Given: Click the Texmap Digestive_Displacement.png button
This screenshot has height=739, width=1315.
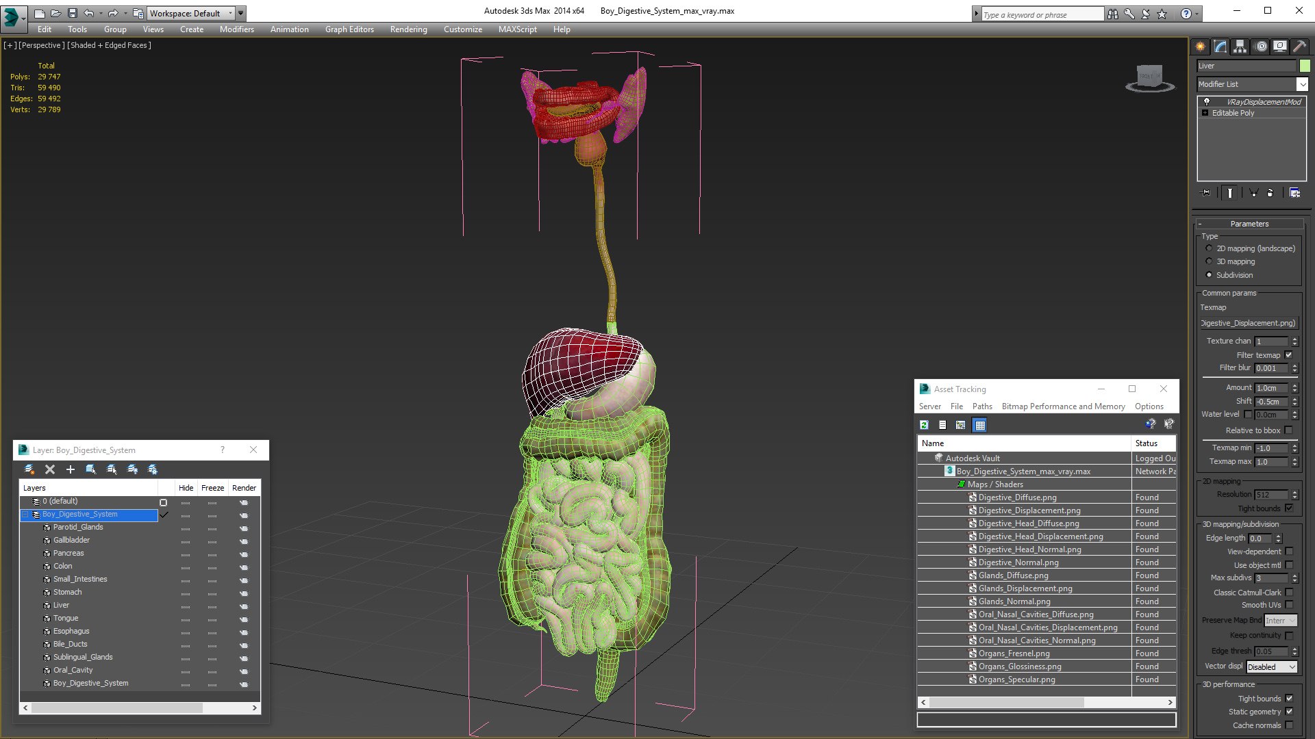Looking at the screenshot, I should (1248, 323).
